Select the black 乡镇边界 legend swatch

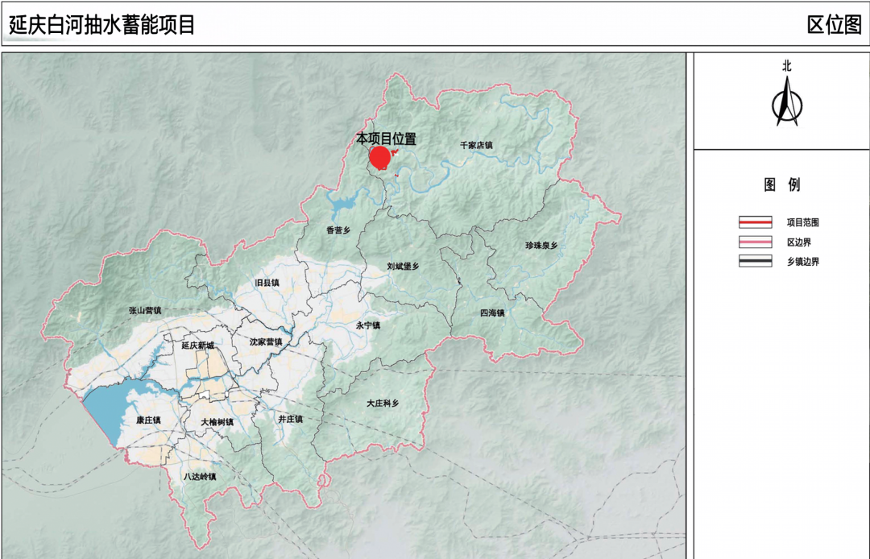(x=755, y=261)
